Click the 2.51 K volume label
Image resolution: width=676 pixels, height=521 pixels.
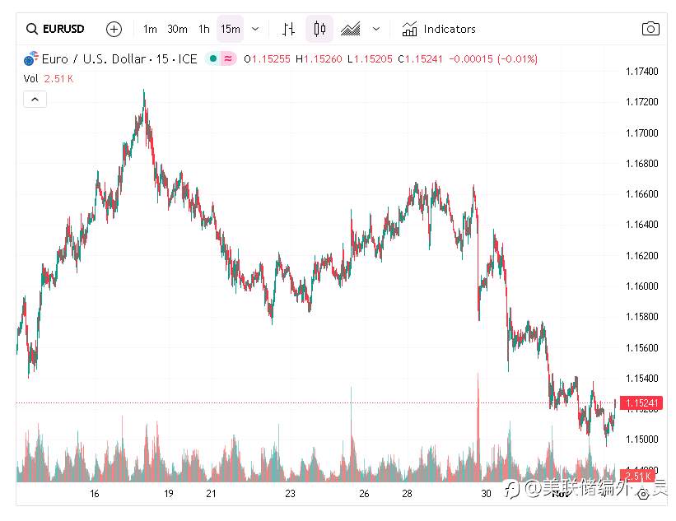pyautogui.click(x=637, y=476)
